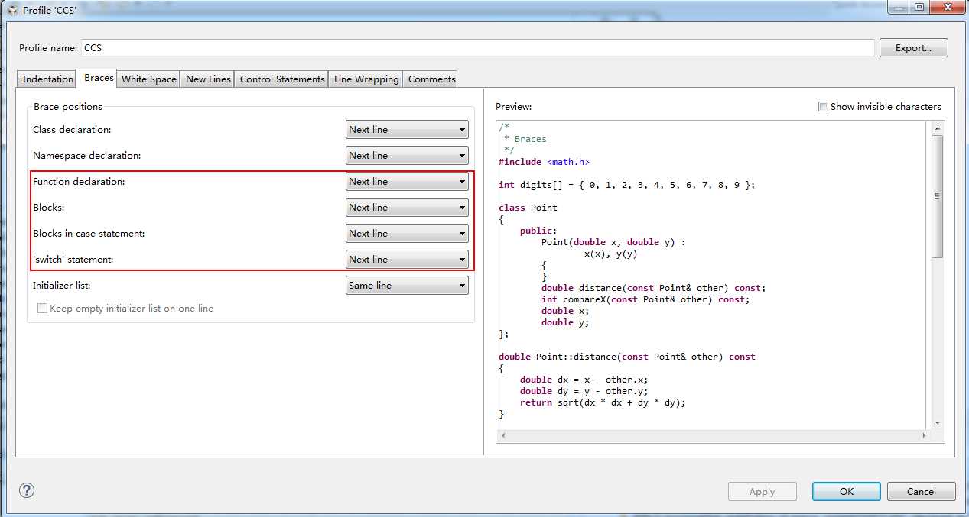Open Class declaration brace position dropdown
Image resolution: width=969 pixels, height=517 pixels.
coord(407,130)
